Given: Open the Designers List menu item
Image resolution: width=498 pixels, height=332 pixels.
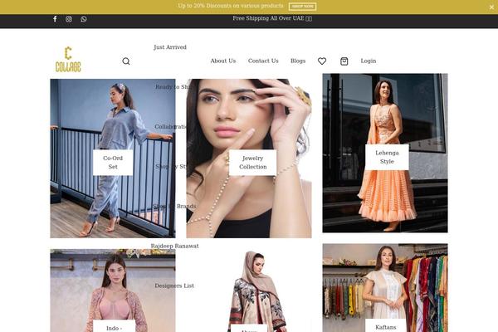Looking at the screenshot, I should point(174,286).
